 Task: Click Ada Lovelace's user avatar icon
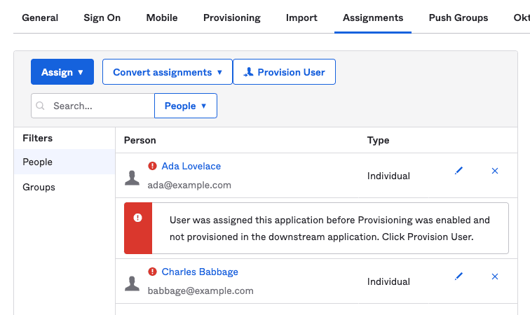click(132, 178)
